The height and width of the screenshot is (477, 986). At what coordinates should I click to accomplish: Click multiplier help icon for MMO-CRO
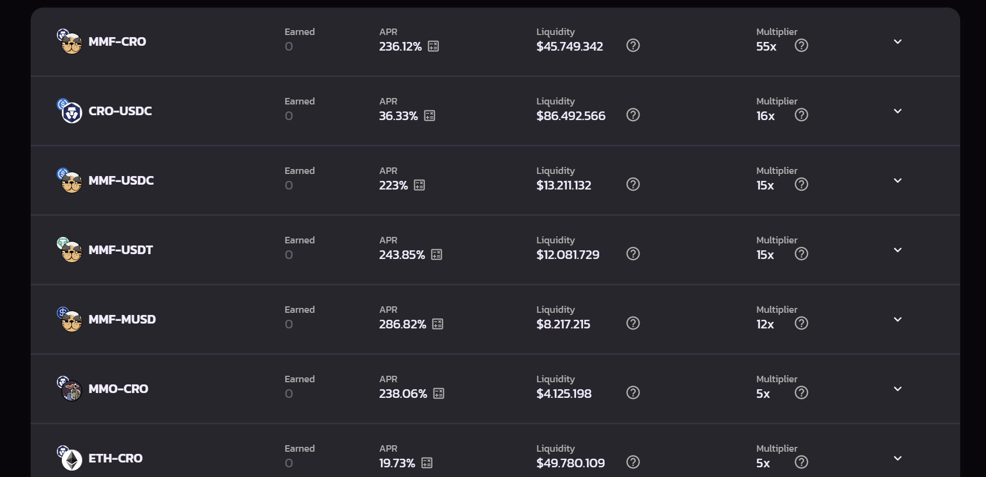[801, 392]
